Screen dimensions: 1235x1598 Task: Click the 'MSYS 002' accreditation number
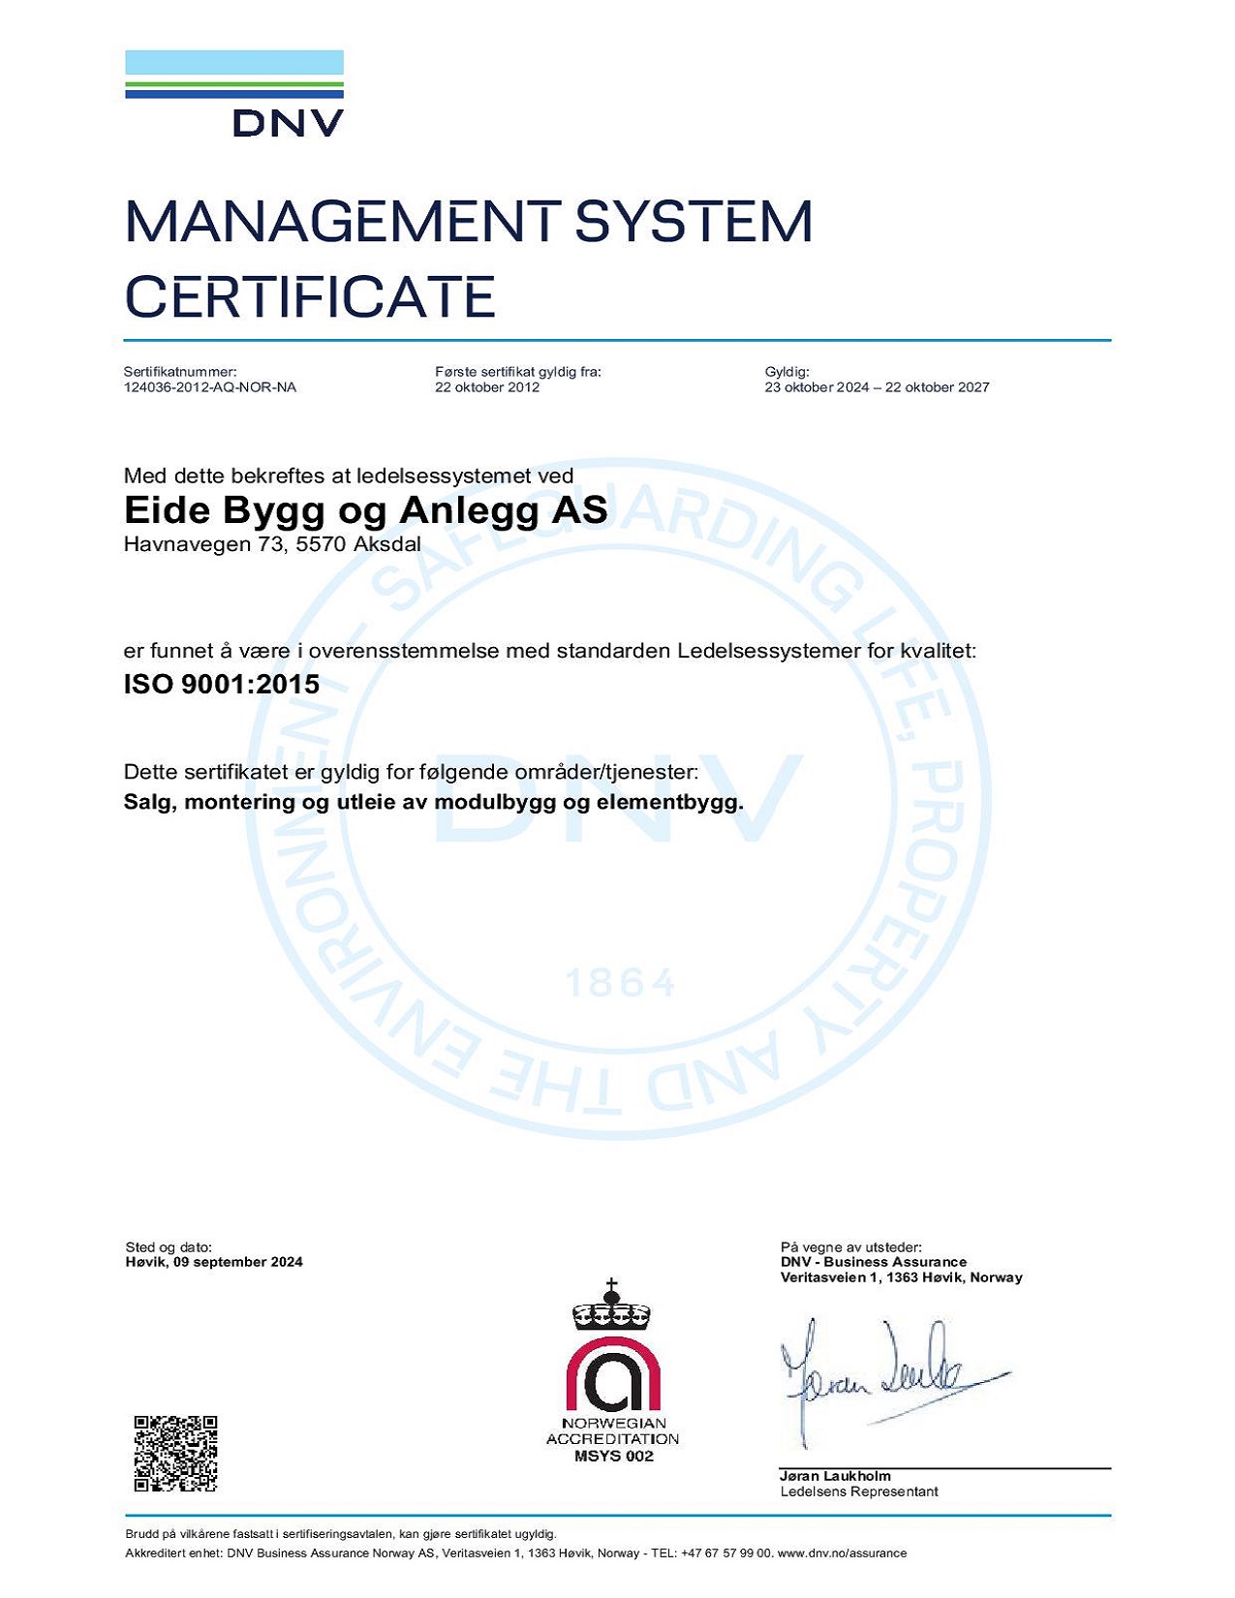[x=614, y=1457]
